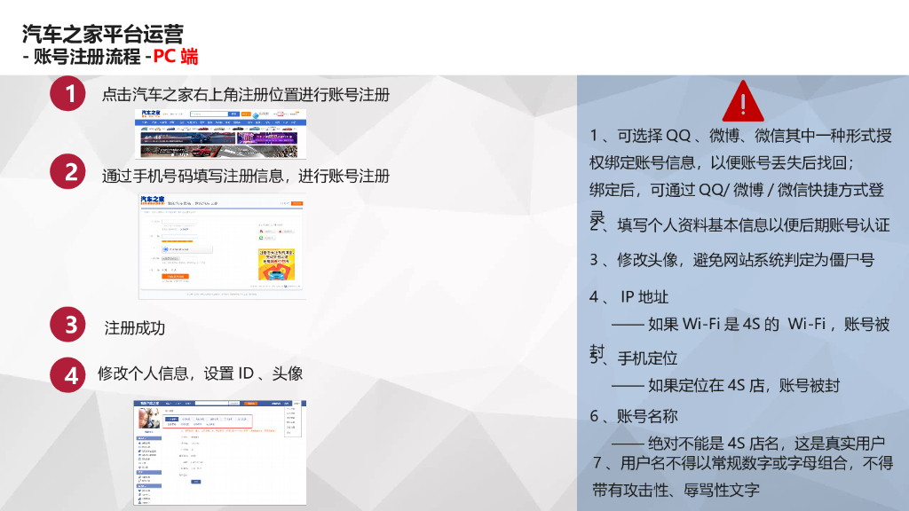Click the yellow ad banner in registration screenshot
The width and height of the screenshot is (909, 511).
(276, 264)
